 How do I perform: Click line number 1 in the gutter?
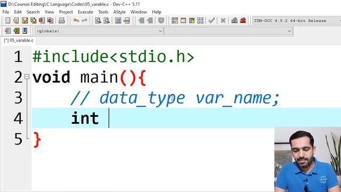tap(18, 57)
